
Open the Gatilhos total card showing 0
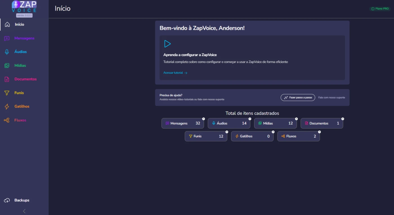(252, 136)
